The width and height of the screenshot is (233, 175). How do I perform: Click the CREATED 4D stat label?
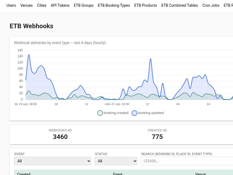pyautogui.click(x=157, y=130)
